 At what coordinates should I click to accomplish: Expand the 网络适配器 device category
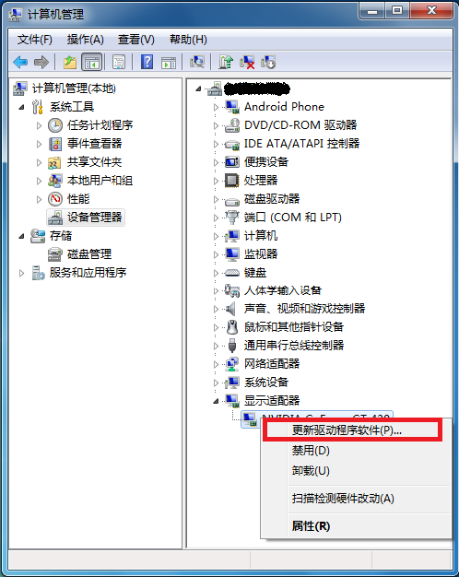(x=216, y=364)
